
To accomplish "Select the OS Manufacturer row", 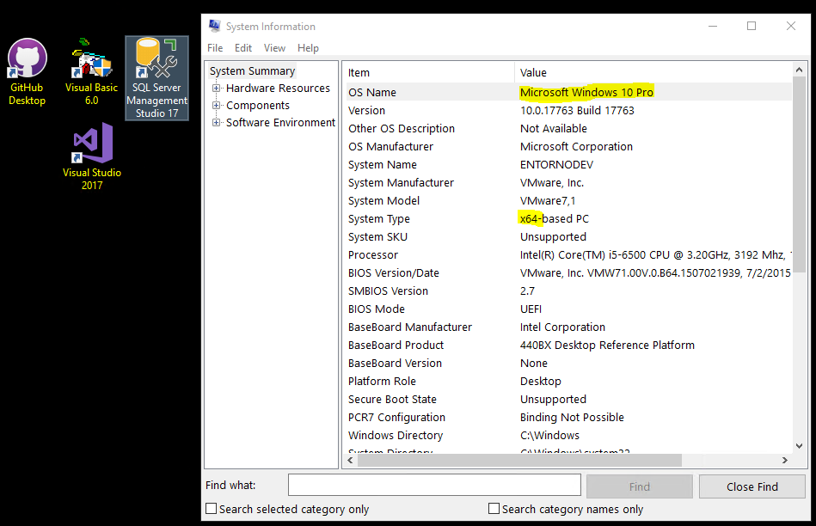I will tap(569, 146).
